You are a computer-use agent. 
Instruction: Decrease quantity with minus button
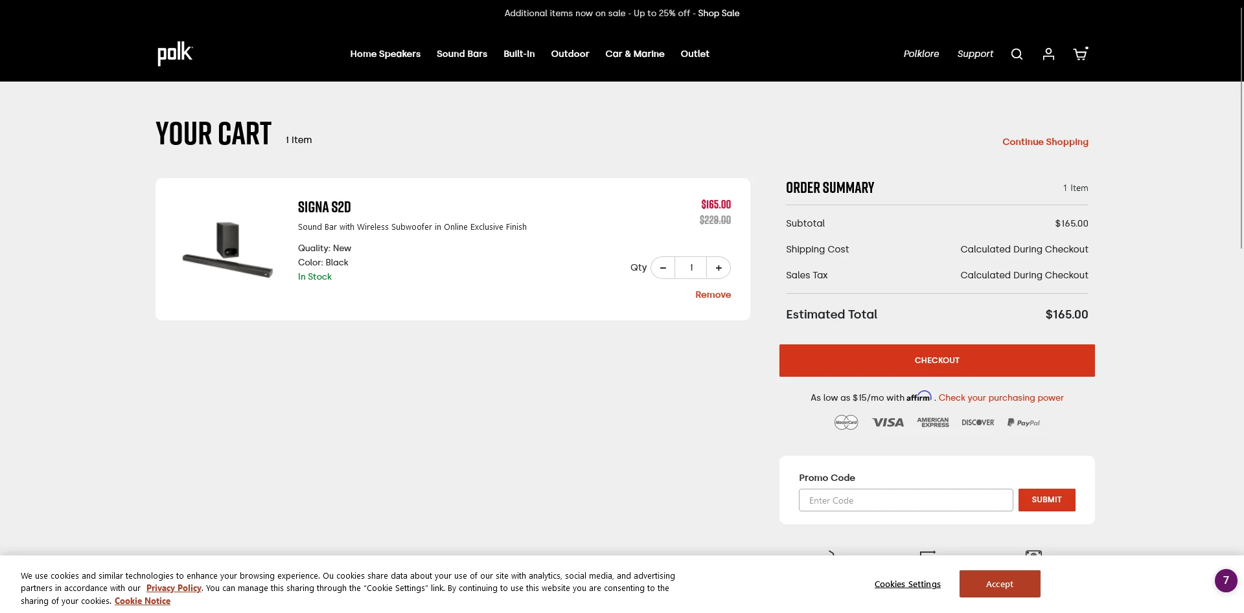point(663,268)
